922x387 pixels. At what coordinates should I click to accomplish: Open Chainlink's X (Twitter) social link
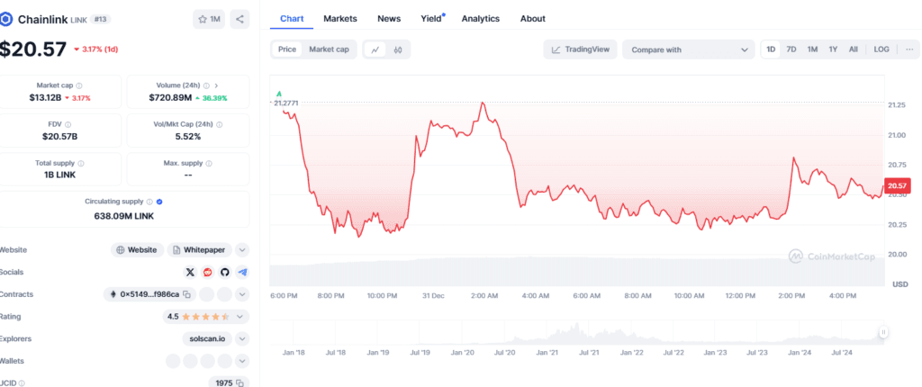[x=190, y=273]
